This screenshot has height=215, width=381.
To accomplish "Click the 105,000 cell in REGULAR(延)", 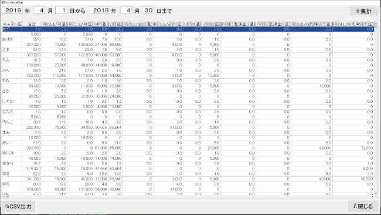I will tap(81, 45).
